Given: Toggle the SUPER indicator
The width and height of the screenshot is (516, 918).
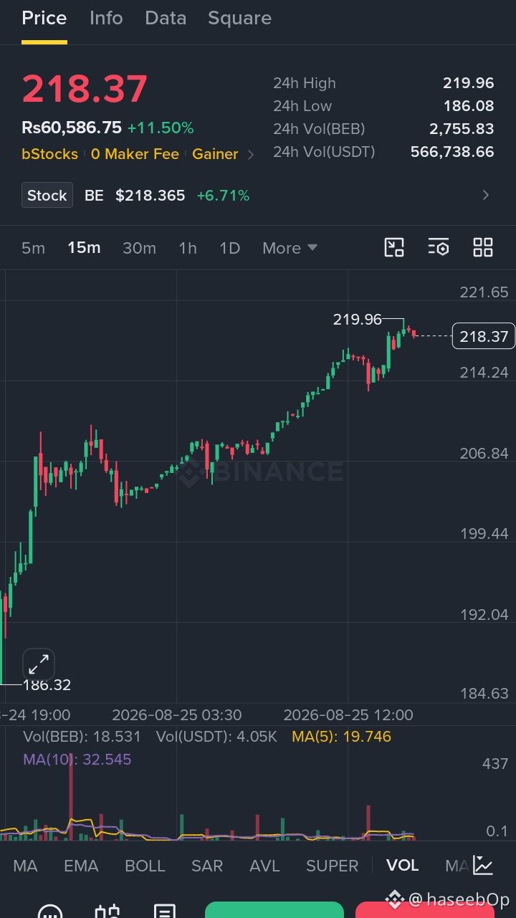Looking at the screenshot, I should click(x=332, y=866).
